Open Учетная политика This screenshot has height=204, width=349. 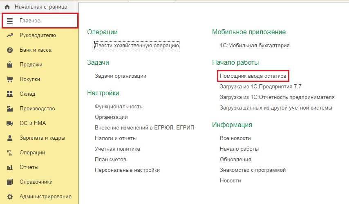[117, 149]
